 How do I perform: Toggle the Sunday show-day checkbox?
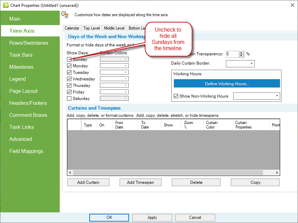(x=69, y=59)
